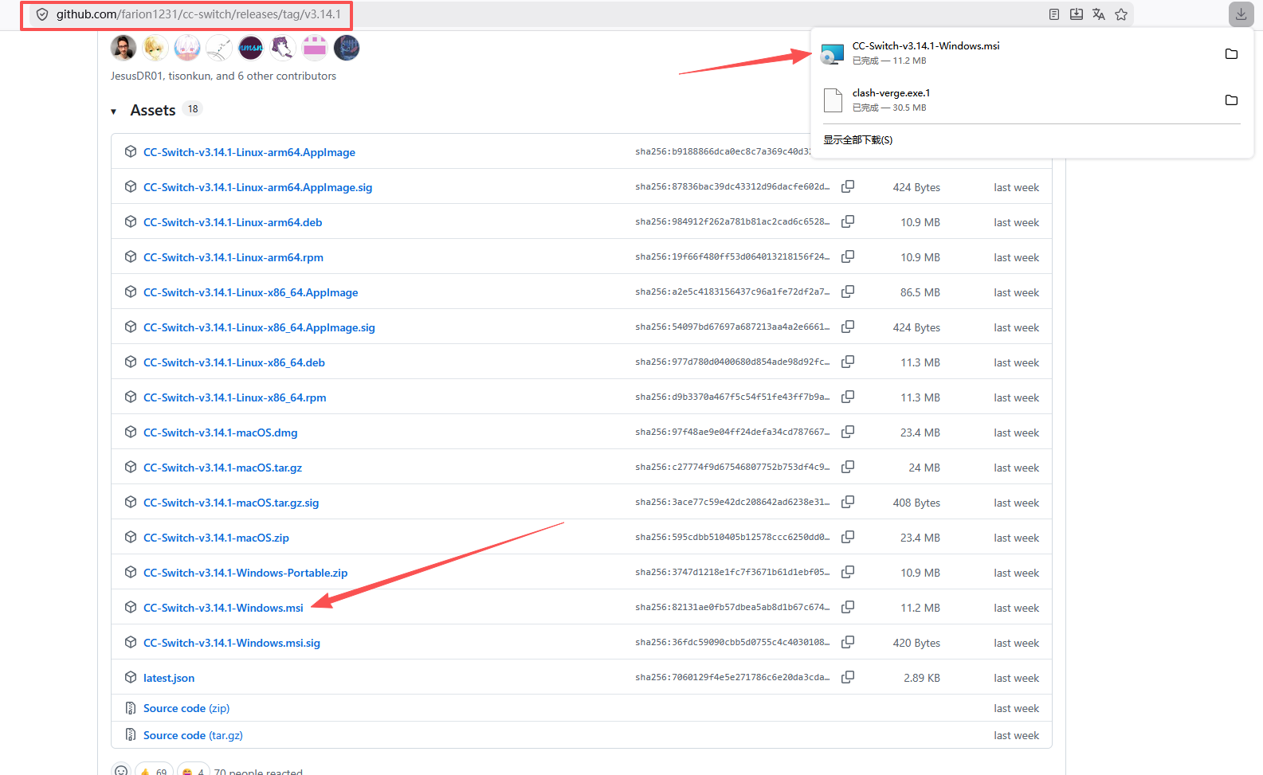1263x775 pixels.
Task: Copy sha256 of Windows.msi
Action: (848, 607)
